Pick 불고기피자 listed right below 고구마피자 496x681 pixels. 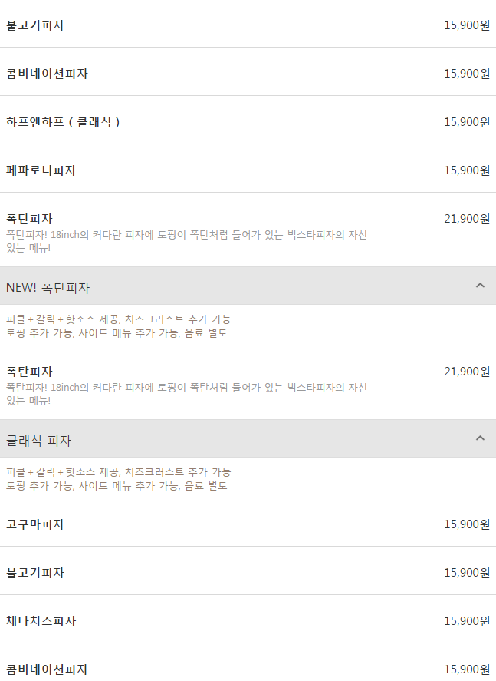point(35,573)
